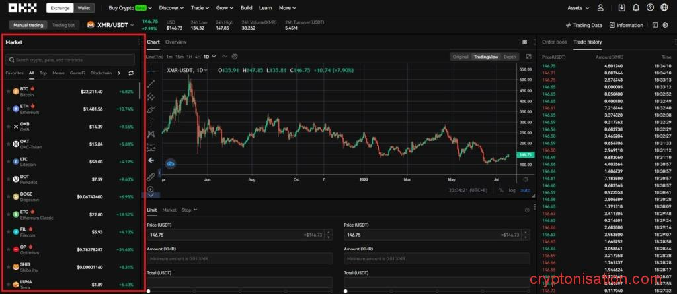
Task: Switch to the Order book tab
Action: 554,42
